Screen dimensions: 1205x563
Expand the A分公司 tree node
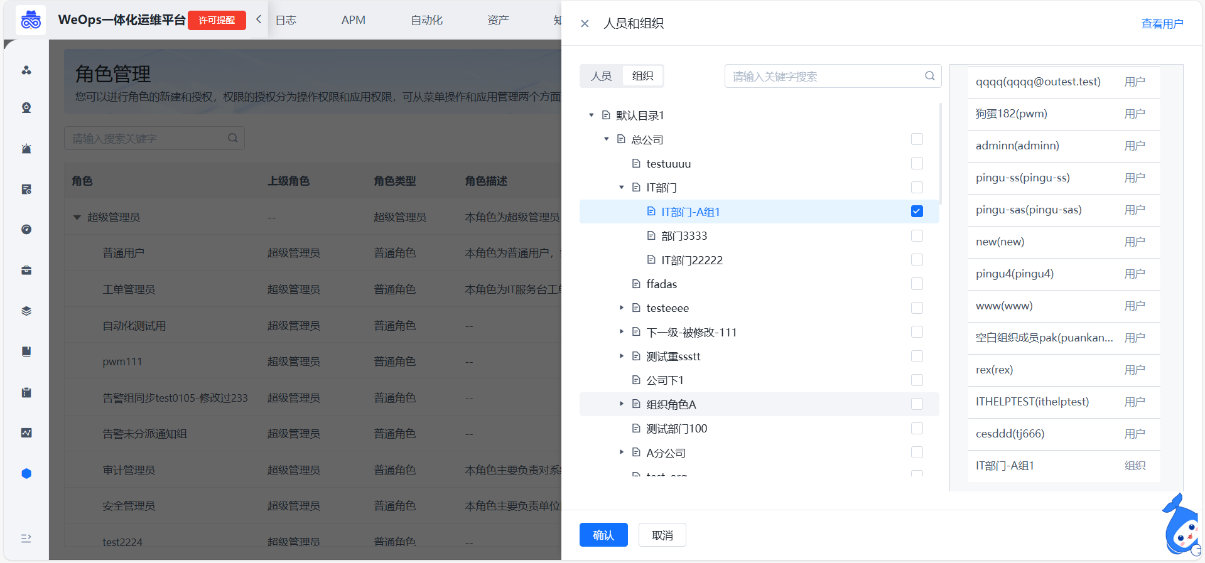(622, 453)
